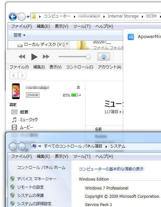
Task: Go back in the Explorer window
Action: coord(13,17)
